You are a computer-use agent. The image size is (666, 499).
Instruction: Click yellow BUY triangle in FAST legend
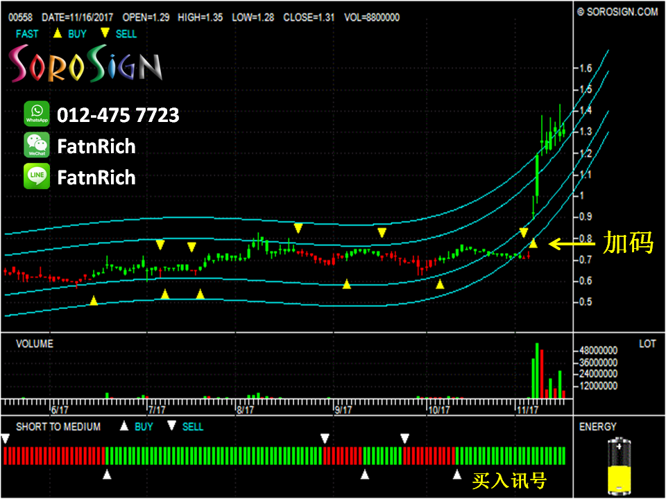click(x=58, y=33)
